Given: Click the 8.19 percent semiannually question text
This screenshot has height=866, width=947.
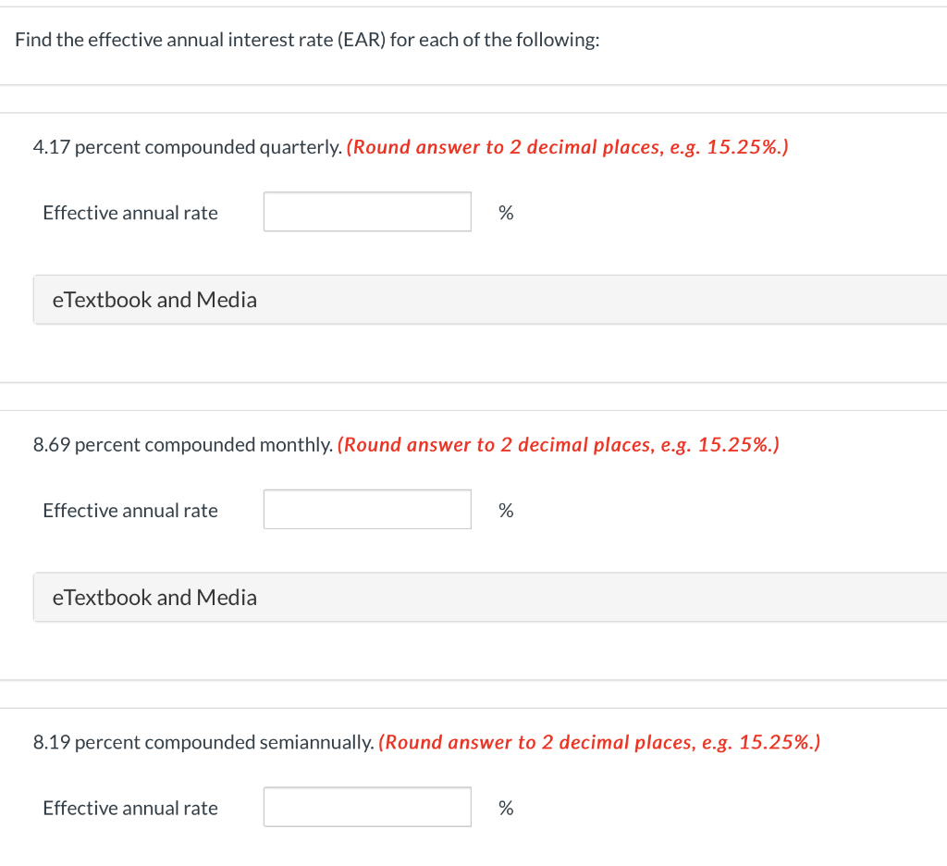Looking at the screenshot, I should point(199,741).
